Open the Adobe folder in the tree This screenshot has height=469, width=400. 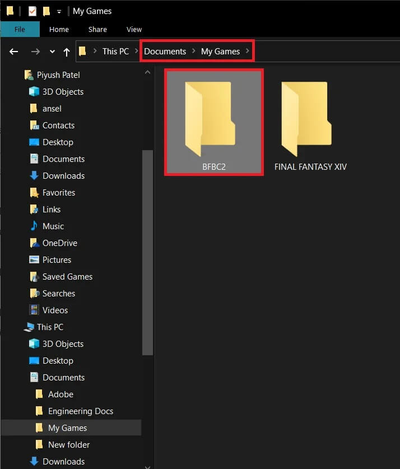point(61,394)
